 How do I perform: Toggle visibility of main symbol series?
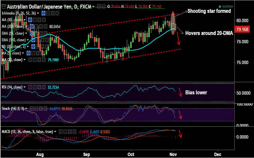(99, 7)
